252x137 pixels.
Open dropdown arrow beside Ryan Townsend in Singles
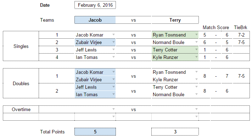coord(196,35)
